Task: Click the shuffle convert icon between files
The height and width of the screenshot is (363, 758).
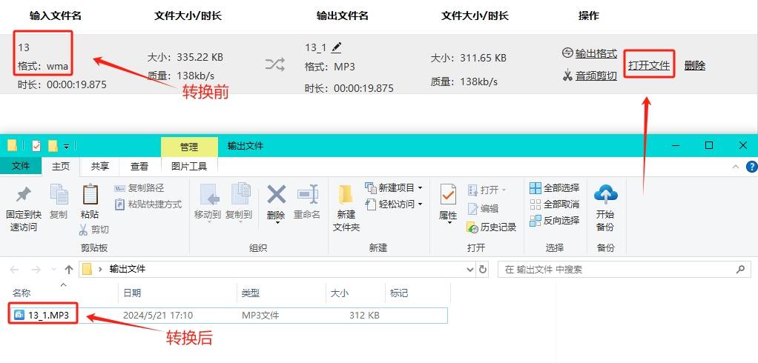Action: [x=274, y=64]
